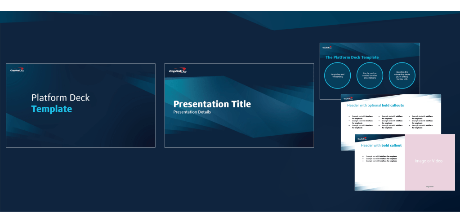Image resolution: width=460 pixels, height=212 pixels.
Task: Click the 'Presentation Details' subtitle text
Action: tap(192, 112)
